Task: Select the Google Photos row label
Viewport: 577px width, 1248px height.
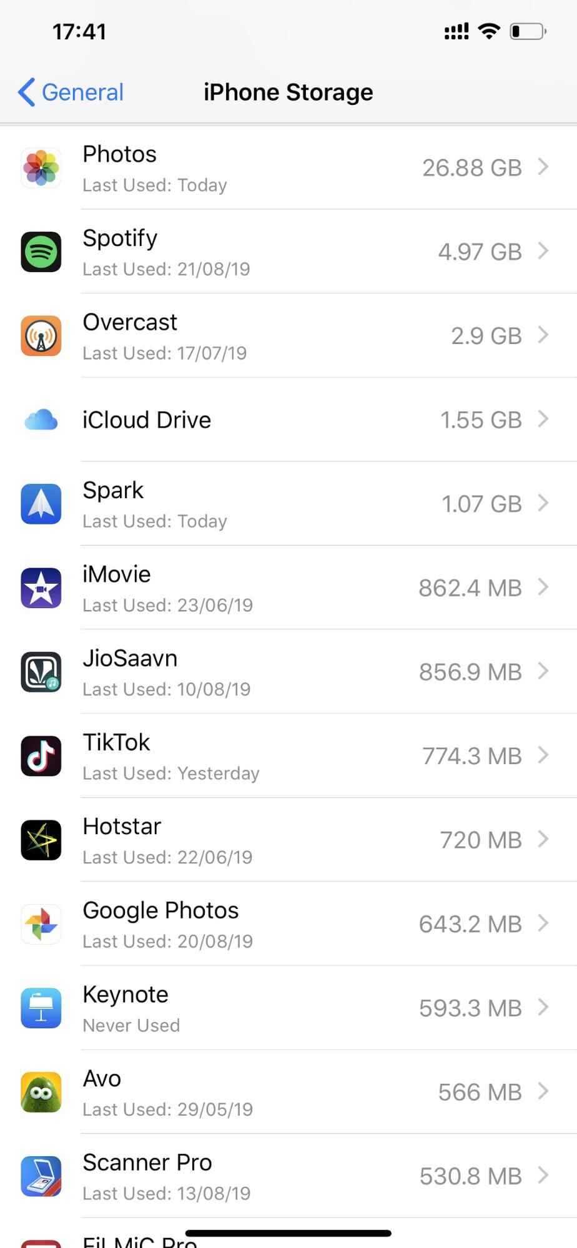Action: (x=160, y=911)
